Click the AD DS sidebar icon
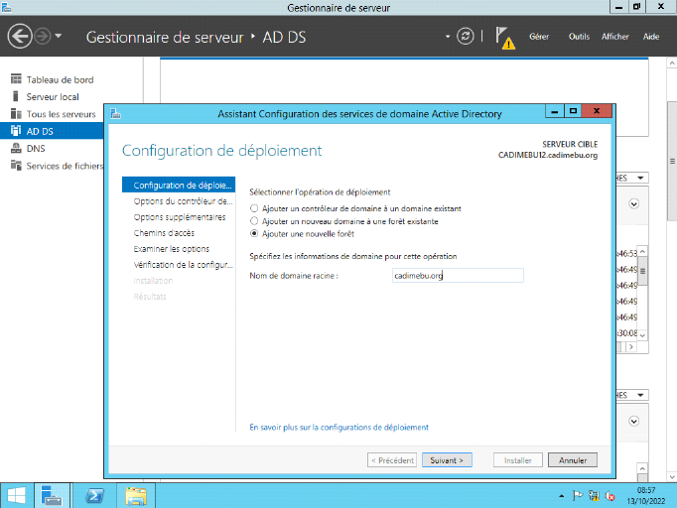This screenshot has height=508, width=677. (x=16, y=130)
